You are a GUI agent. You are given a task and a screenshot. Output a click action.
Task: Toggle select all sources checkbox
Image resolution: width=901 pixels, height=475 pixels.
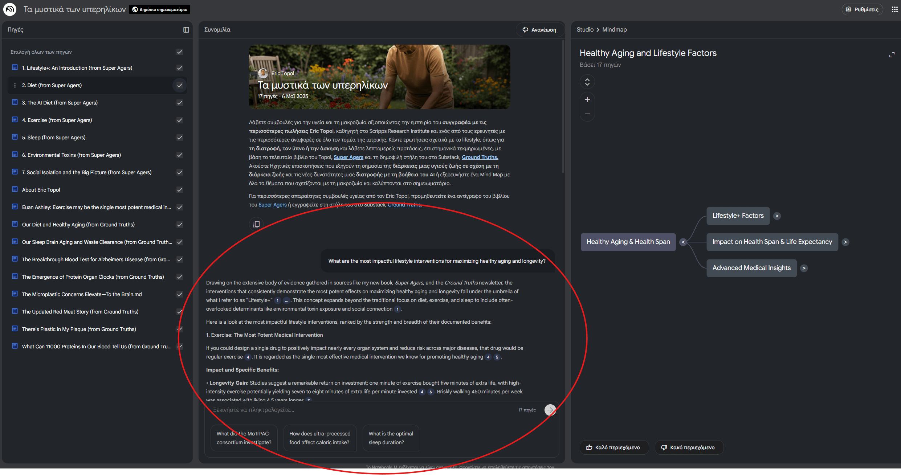179,52
